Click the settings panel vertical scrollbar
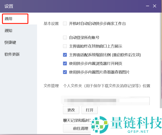 click(x=161, y=60)
